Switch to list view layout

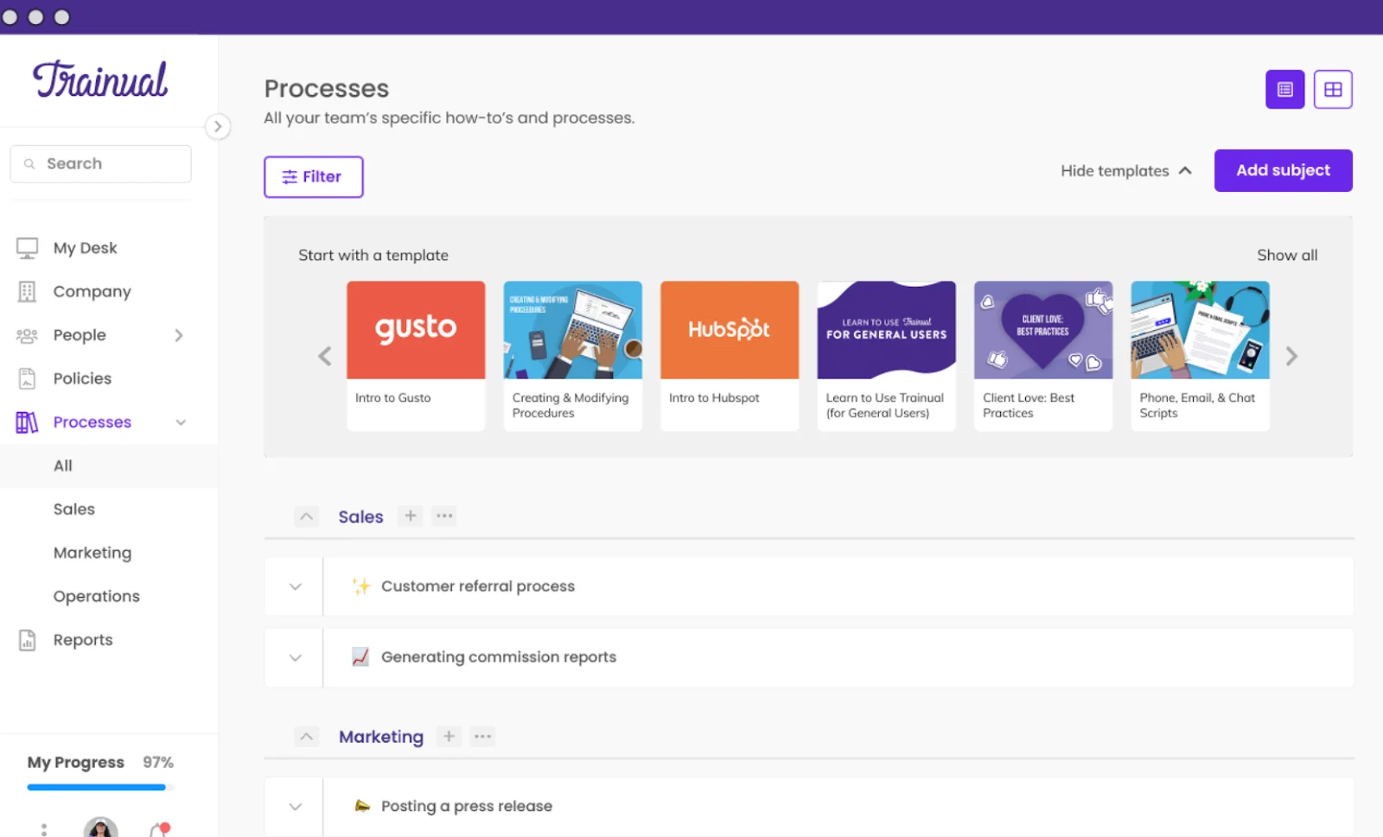[1284, 89]
